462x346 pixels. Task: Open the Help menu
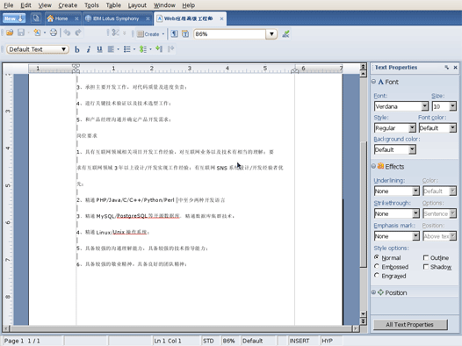(x=188, y=5)
